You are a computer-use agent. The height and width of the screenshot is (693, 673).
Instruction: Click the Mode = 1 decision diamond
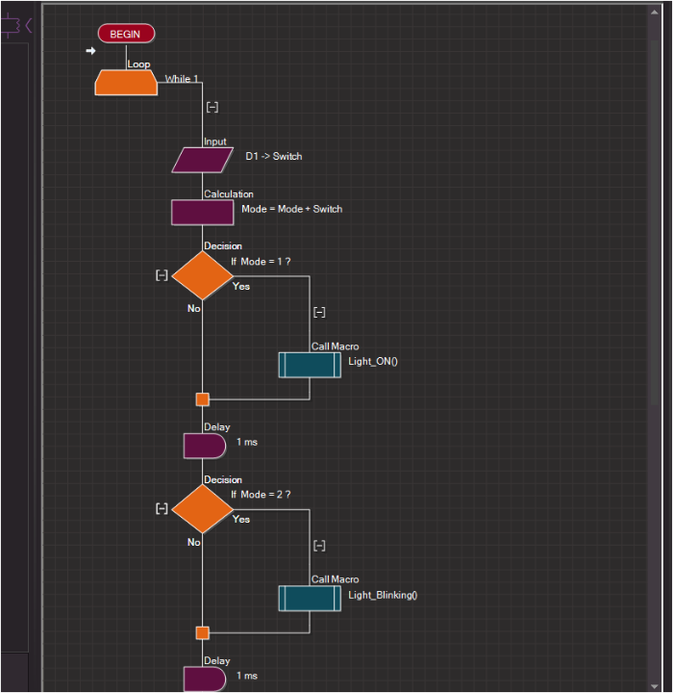(x=202, y=275)
